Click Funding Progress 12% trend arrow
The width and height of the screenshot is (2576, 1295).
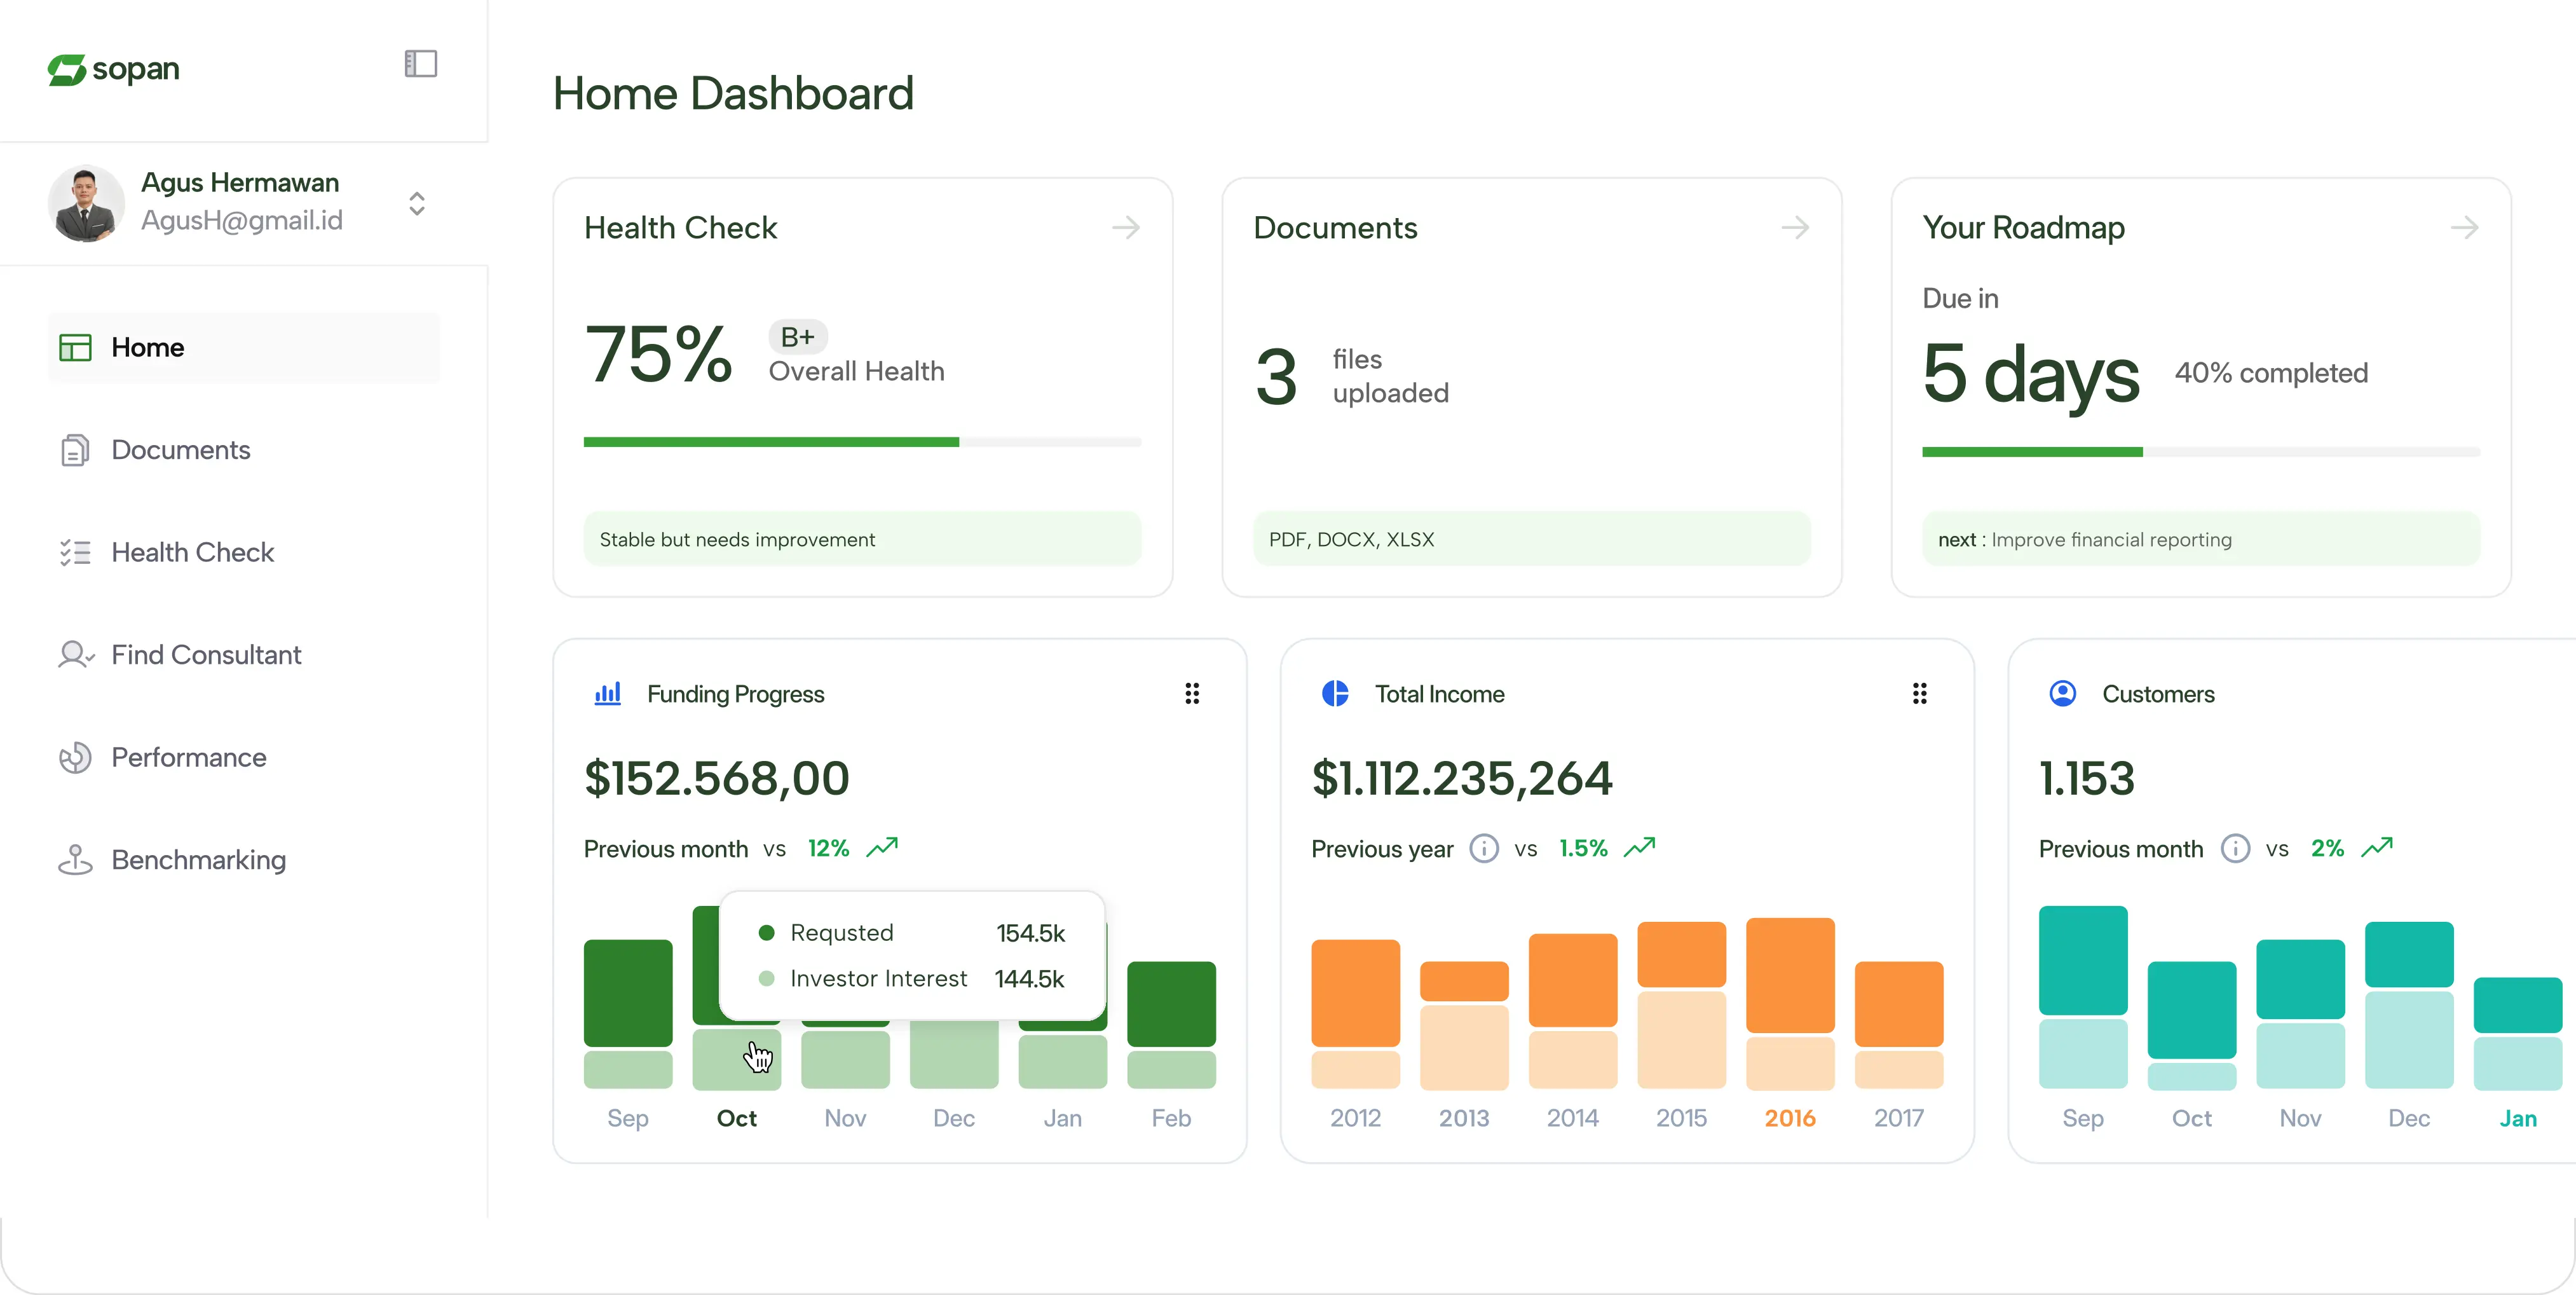(882, 848)
